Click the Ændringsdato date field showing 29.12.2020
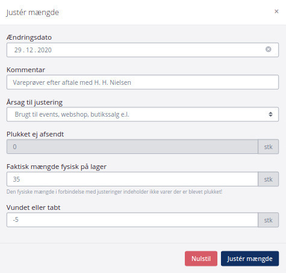This screenshot has height=273, width=286. [143, 50]
